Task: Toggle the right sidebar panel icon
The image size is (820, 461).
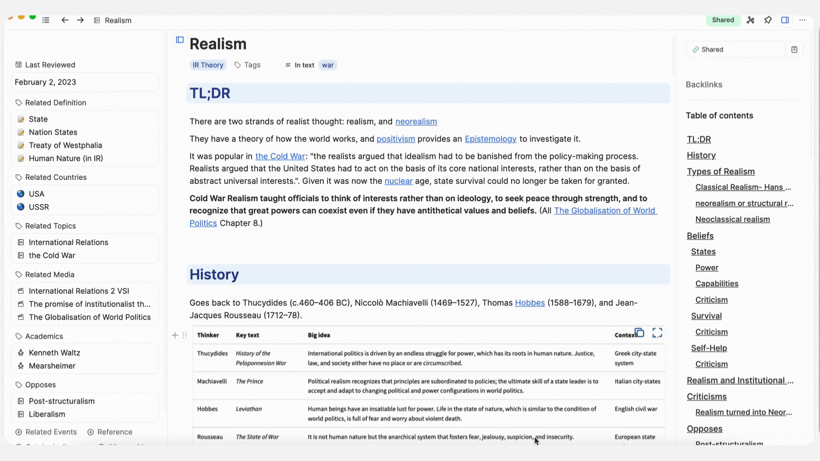Action: (785, 20)
